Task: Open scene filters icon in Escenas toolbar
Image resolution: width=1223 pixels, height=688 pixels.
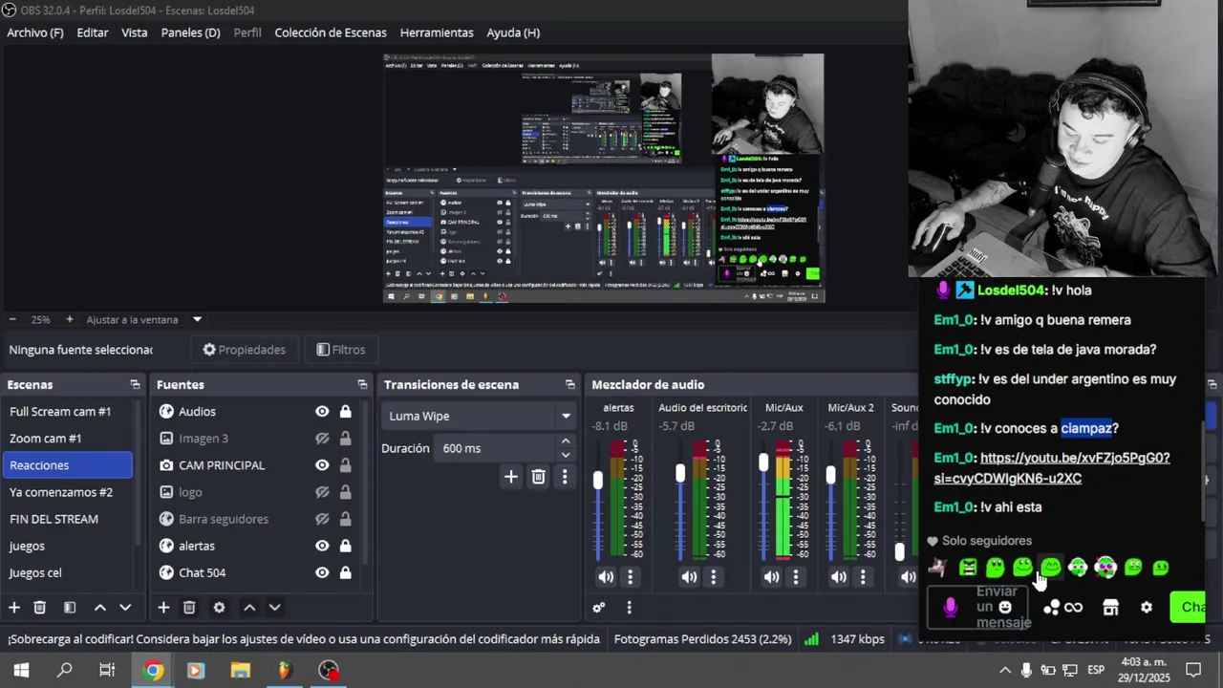Action: [x=70, y=608]
